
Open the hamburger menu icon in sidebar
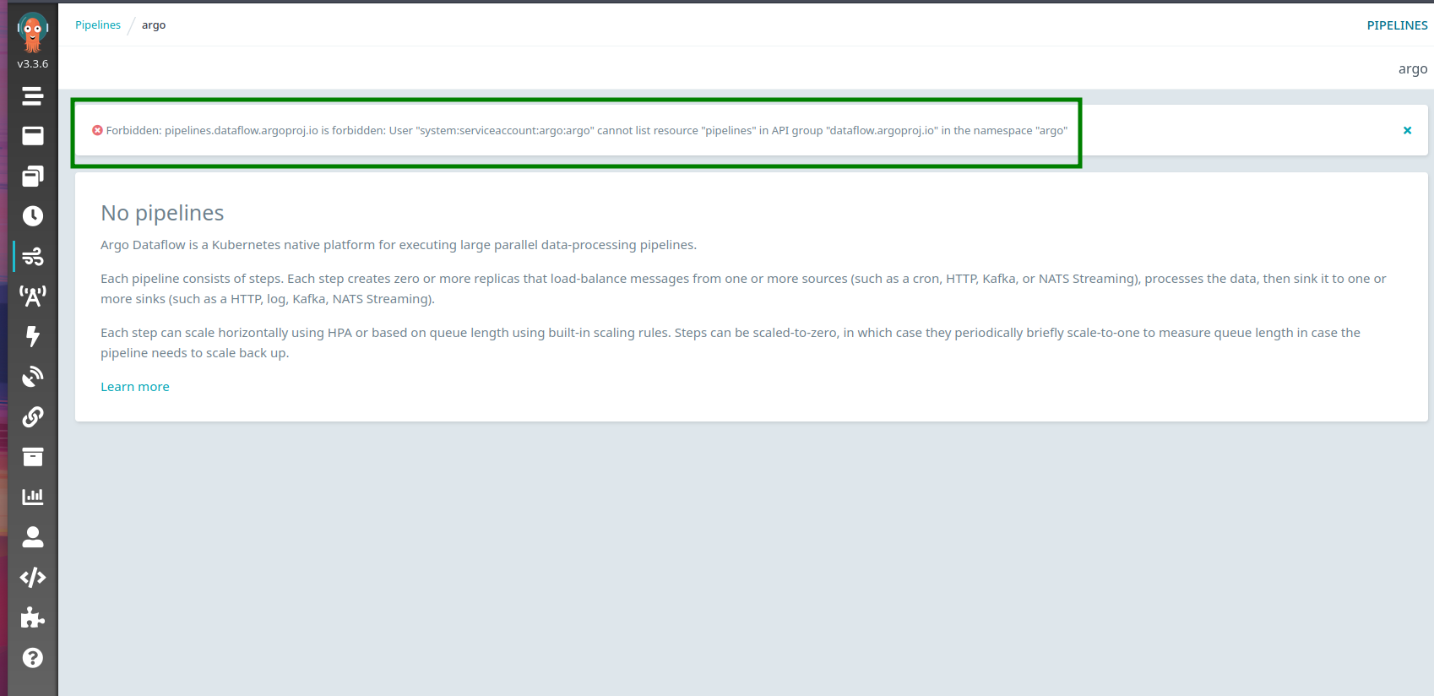click(33, 96)
